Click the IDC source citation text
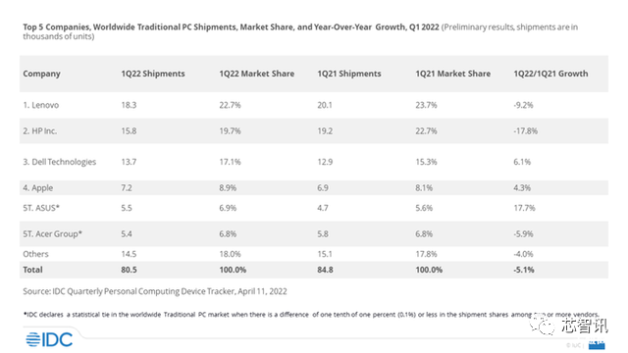The image size is (628, 353). (155, 291)
